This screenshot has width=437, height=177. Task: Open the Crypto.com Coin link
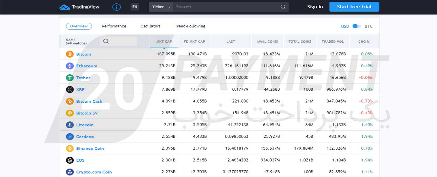94,172
